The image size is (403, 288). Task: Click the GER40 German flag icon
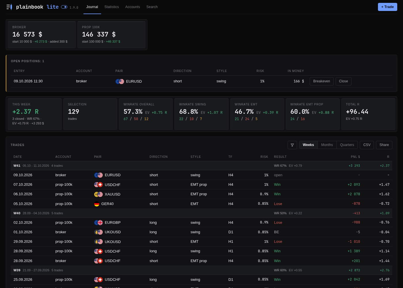click(x=97, y=204)
